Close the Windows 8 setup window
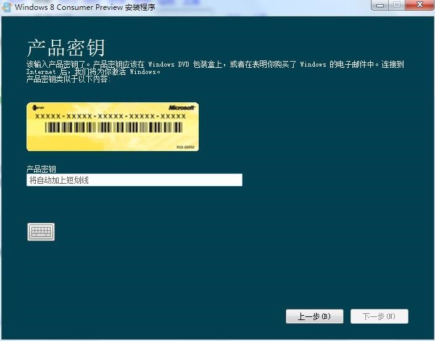Image resolution: width=435 pixels, height=341 pixels. click(x=420, y=5)
